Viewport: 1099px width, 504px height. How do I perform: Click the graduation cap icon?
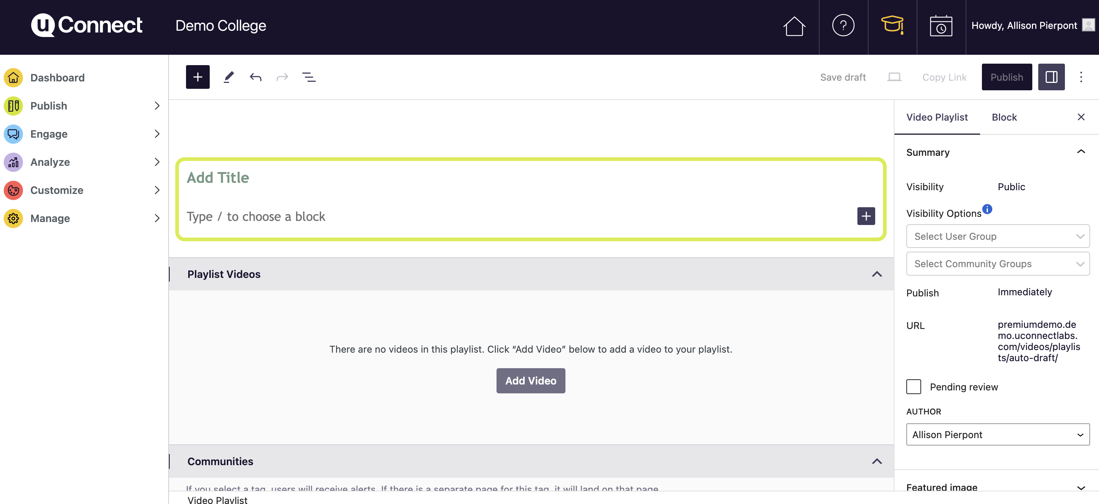click(x=892, y=26)
